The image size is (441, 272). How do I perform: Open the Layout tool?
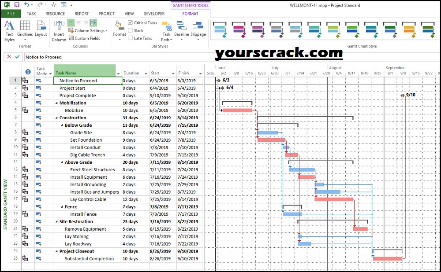41,29
